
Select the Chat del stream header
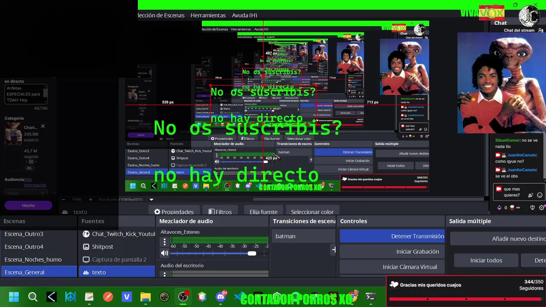(x=519, y=30)
